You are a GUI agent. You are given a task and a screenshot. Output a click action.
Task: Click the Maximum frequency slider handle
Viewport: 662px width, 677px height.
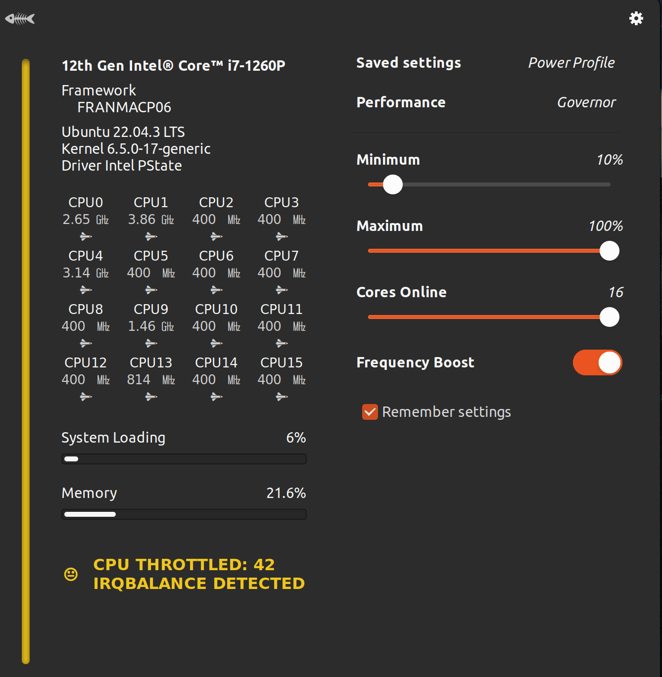tap(610, 251)
